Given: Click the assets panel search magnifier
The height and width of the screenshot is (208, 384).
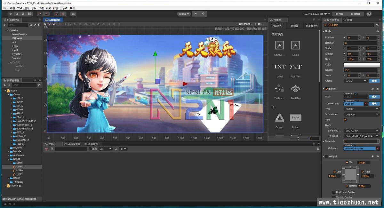Looking at the screenshot, I should [39, 85].
